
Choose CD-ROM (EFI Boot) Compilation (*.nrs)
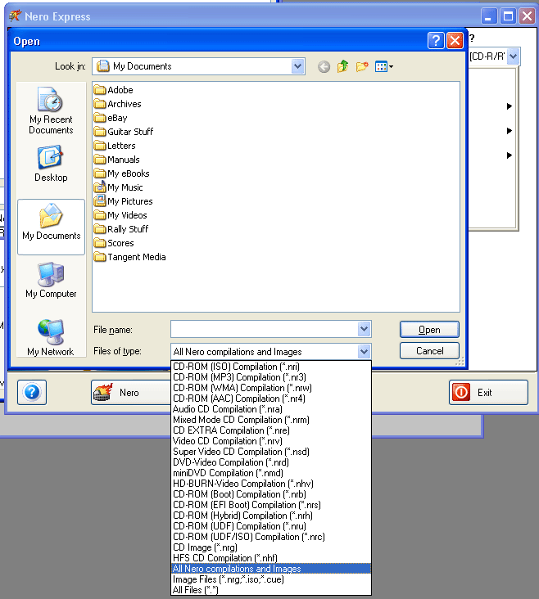pos(271,505)
